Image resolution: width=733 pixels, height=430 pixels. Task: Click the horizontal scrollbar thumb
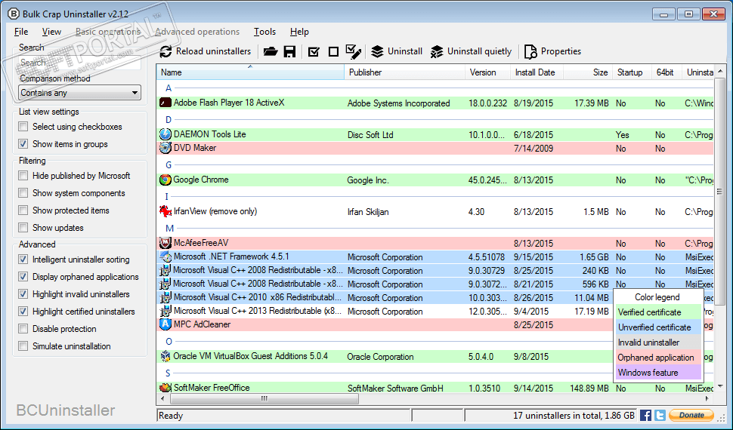pos(264,399)
